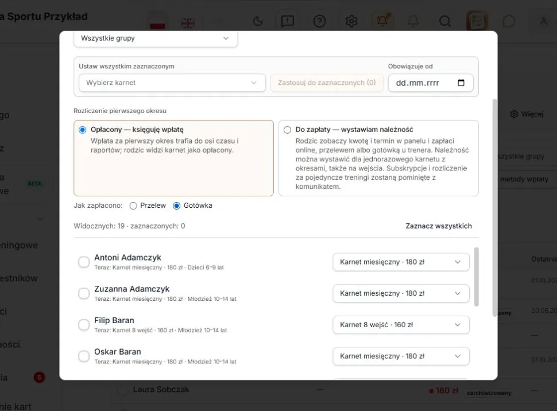
Task: Toggle dark mode with the moon icon
Action: pos(258,21)
